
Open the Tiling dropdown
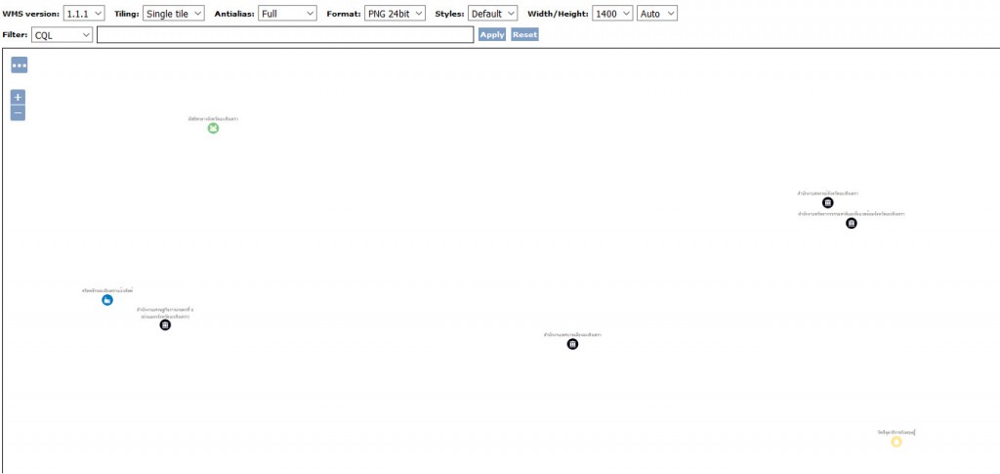[x=174, y=14]
